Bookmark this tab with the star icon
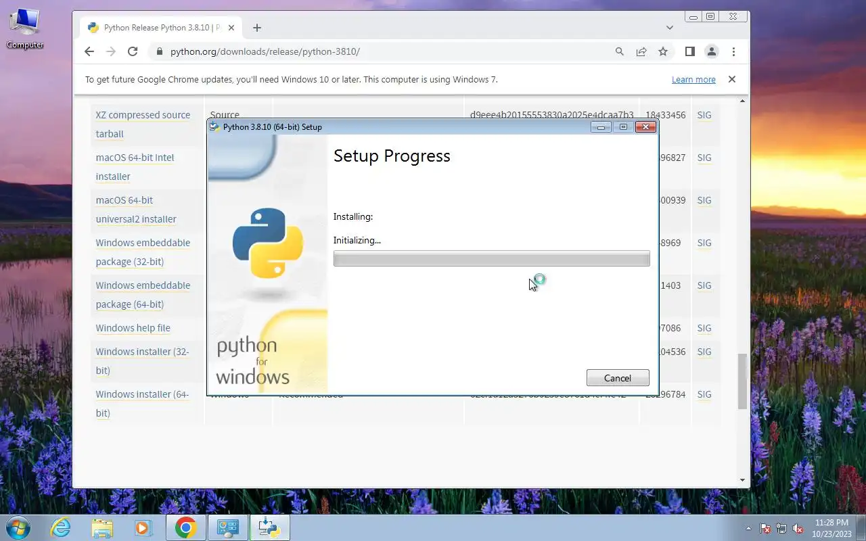This screenshot has height=541, width=866. coord(663,51)
